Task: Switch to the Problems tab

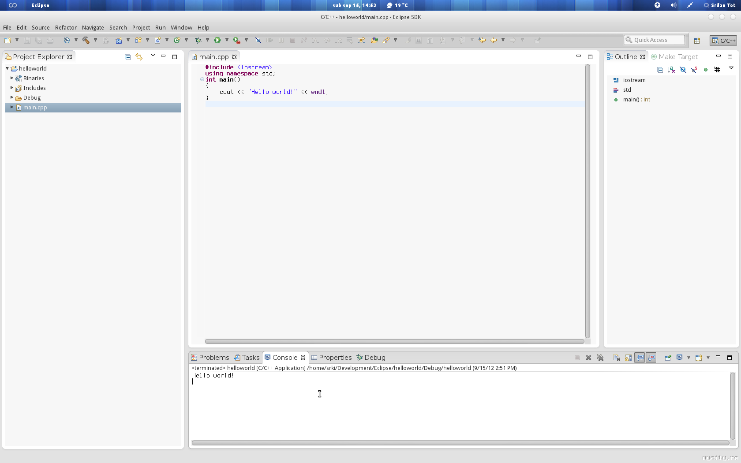Action: pos(210,358)
